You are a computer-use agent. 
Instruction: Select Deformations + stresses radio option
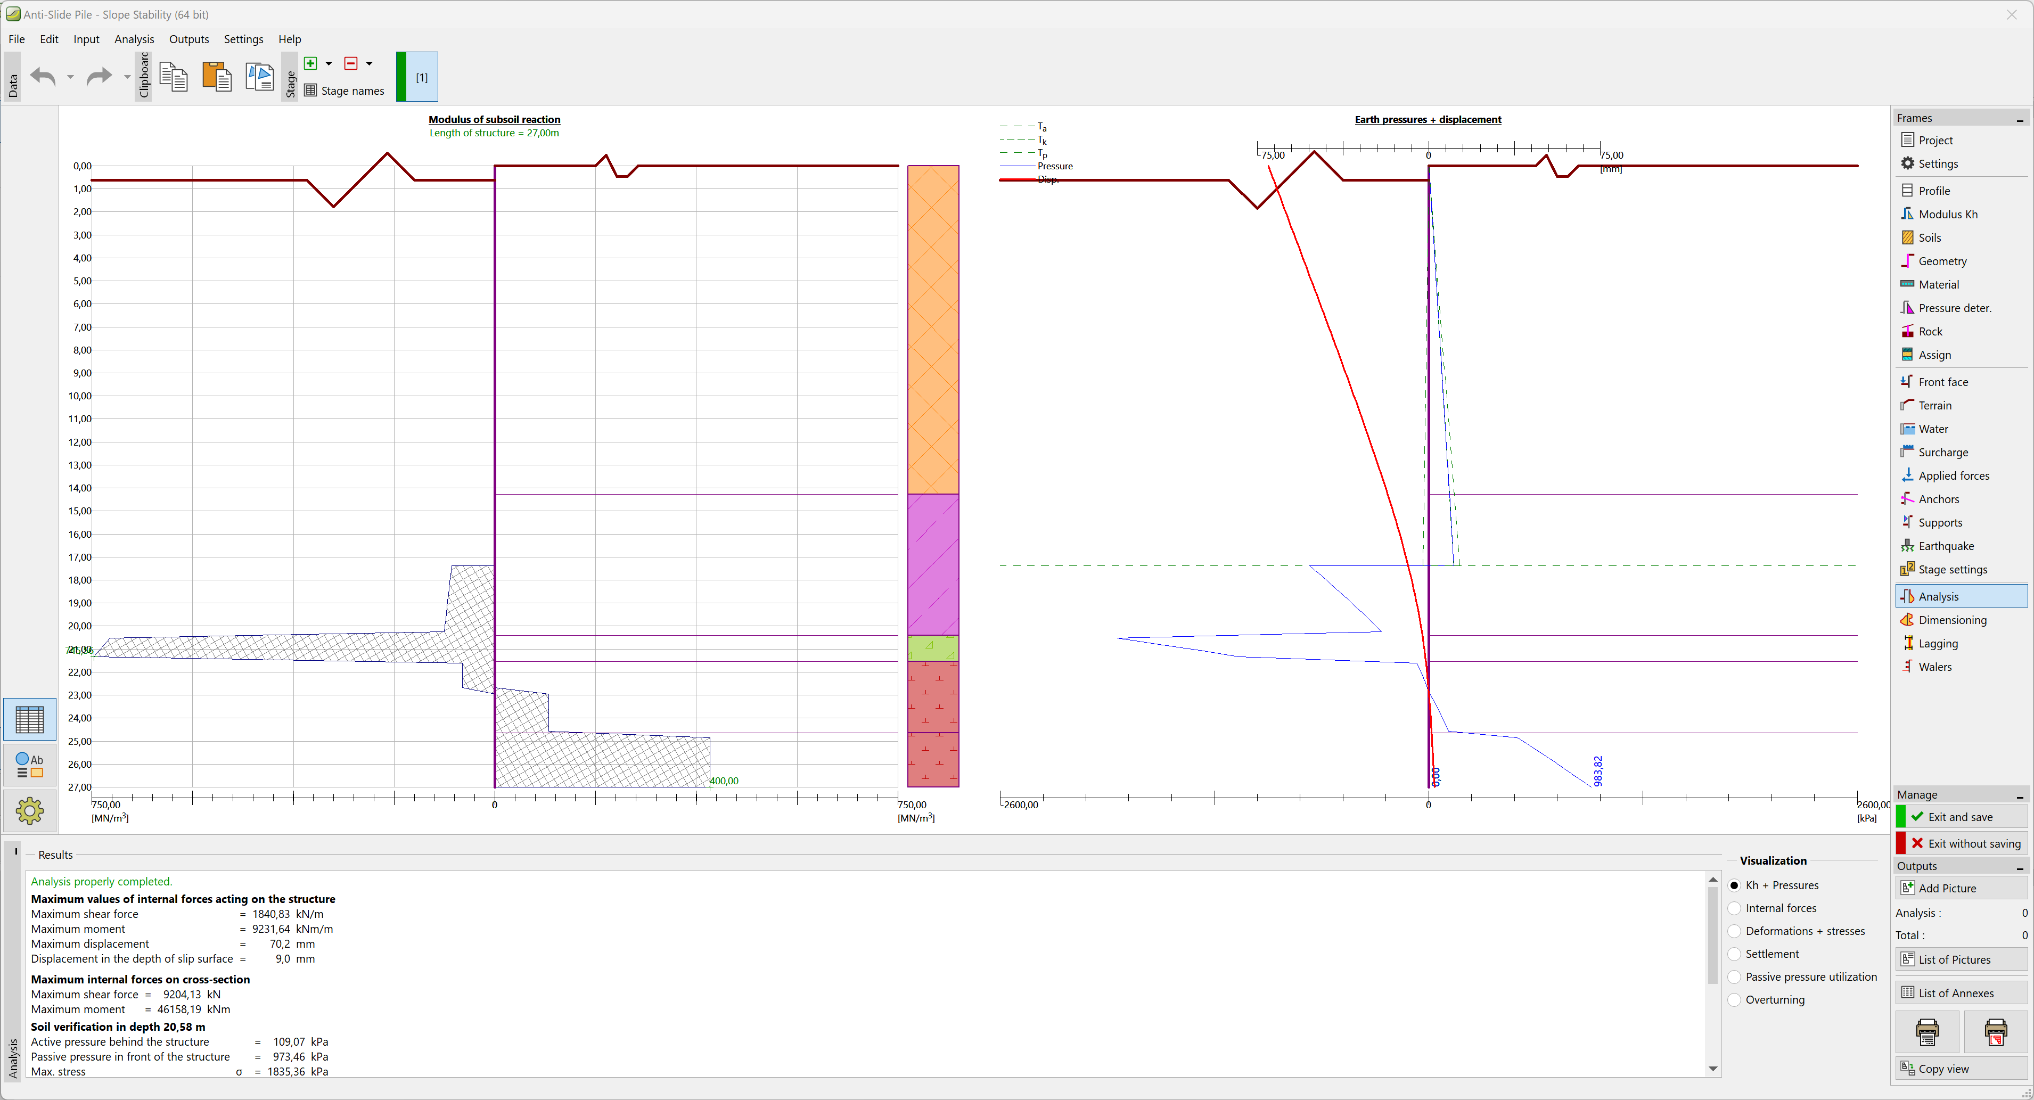coord(1735,931)
